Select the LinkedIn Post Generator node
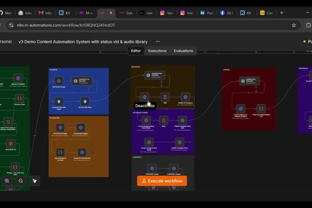The width and height of the screenshot is (312, 208). [x=250, y=81]
